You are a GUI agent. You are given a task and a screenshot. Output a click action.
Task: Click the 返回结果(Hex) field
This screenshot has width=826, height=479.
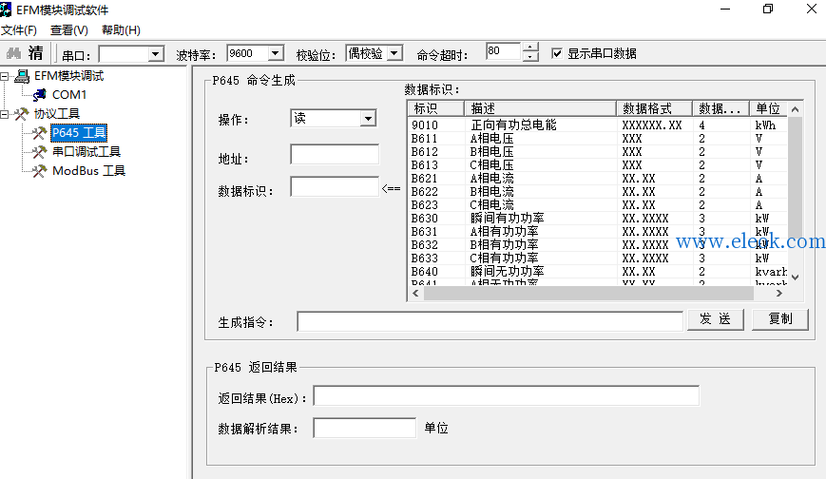tap(507, 395)
